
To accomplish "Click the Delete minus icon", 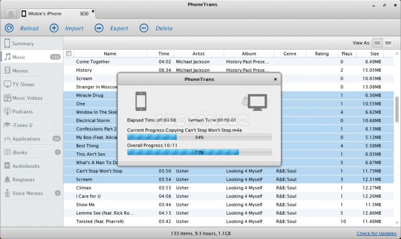I will (144, 28).
